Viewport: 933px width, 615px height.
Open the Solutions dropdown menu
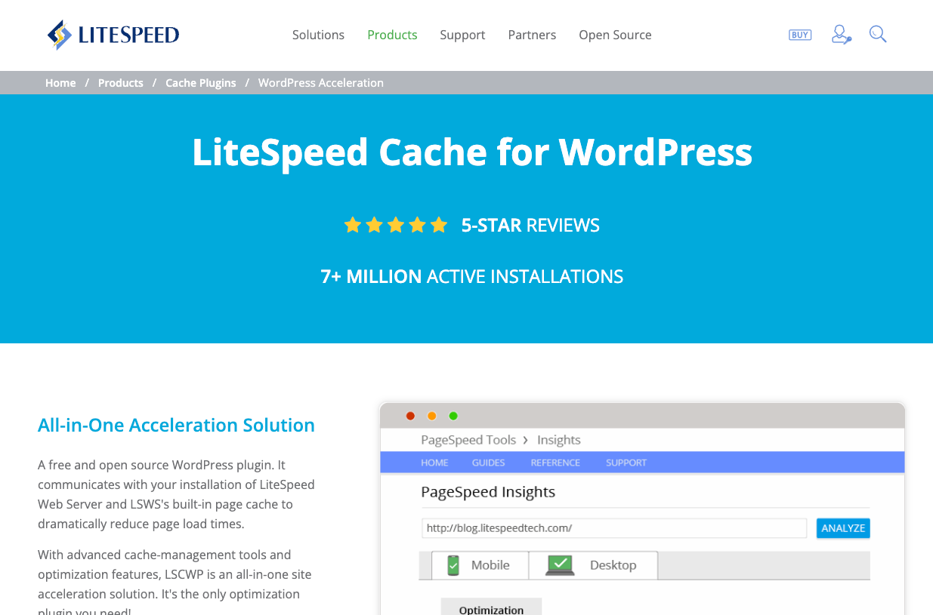click(x=318, y=35)
